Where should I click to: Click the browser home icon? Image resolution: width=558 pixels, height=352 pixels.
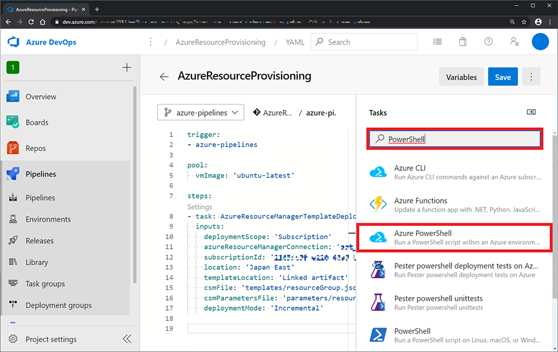[43, 22]
